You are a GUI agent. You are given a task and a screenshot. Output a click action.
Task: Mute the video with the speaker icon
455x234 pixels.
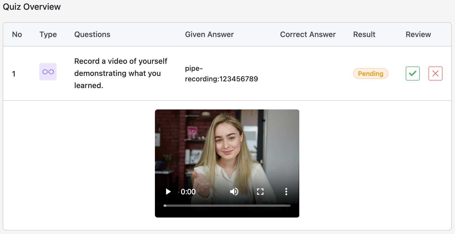(x=234, y=192)
